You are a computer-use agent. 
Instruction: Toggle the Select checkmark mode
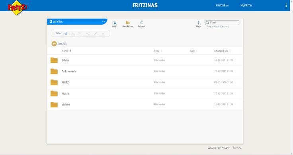click(x=66, y=33)
